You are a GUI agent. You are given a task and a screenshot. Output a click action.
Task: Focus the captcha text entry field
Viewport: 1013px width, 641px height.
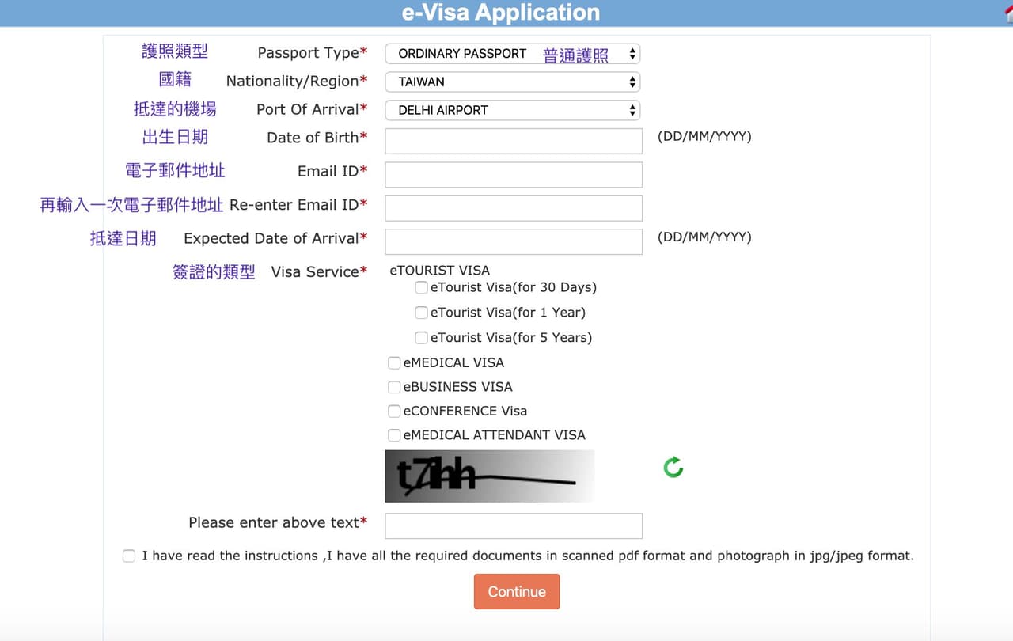pos(514,525)
